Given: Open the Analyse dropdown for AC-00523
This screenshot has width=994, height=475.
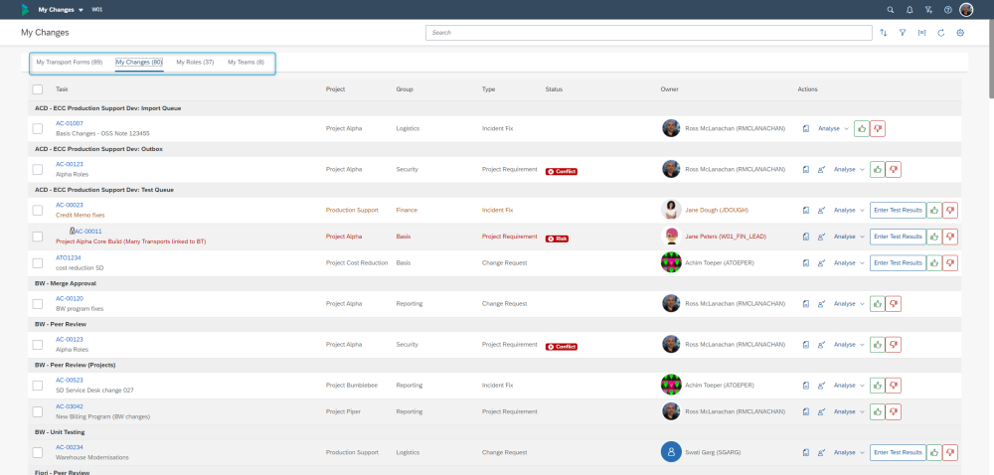Looking at the screenshot, I should point(849,385).
